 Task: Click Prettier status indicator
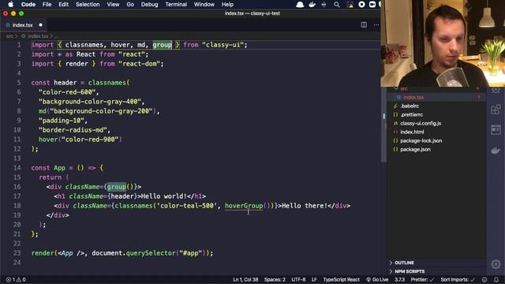tap(422, 279)
